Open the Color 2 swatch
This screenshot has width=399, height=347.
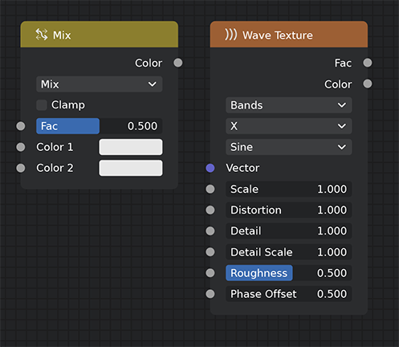(x=131, y=168)
